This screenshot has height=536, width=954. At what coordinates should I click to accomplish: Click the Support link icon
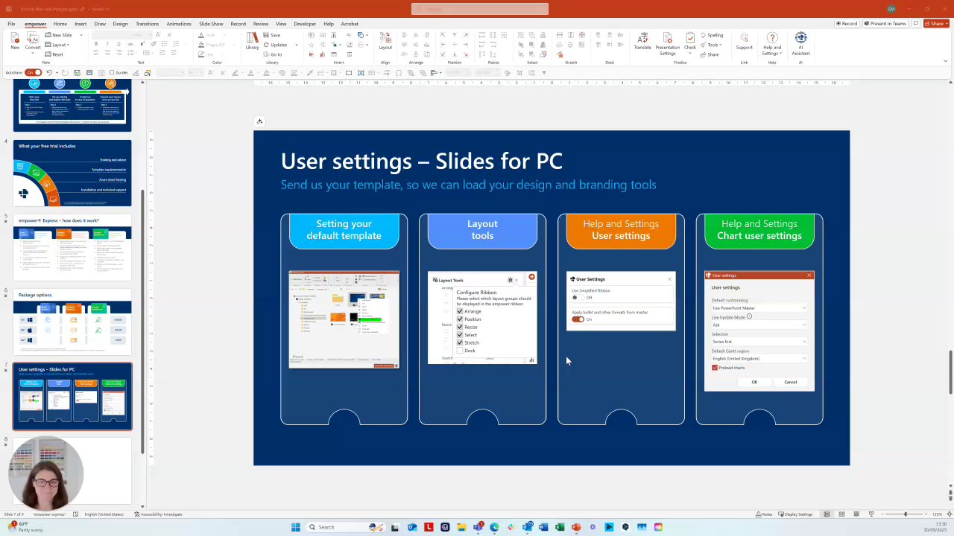(744, 41)
